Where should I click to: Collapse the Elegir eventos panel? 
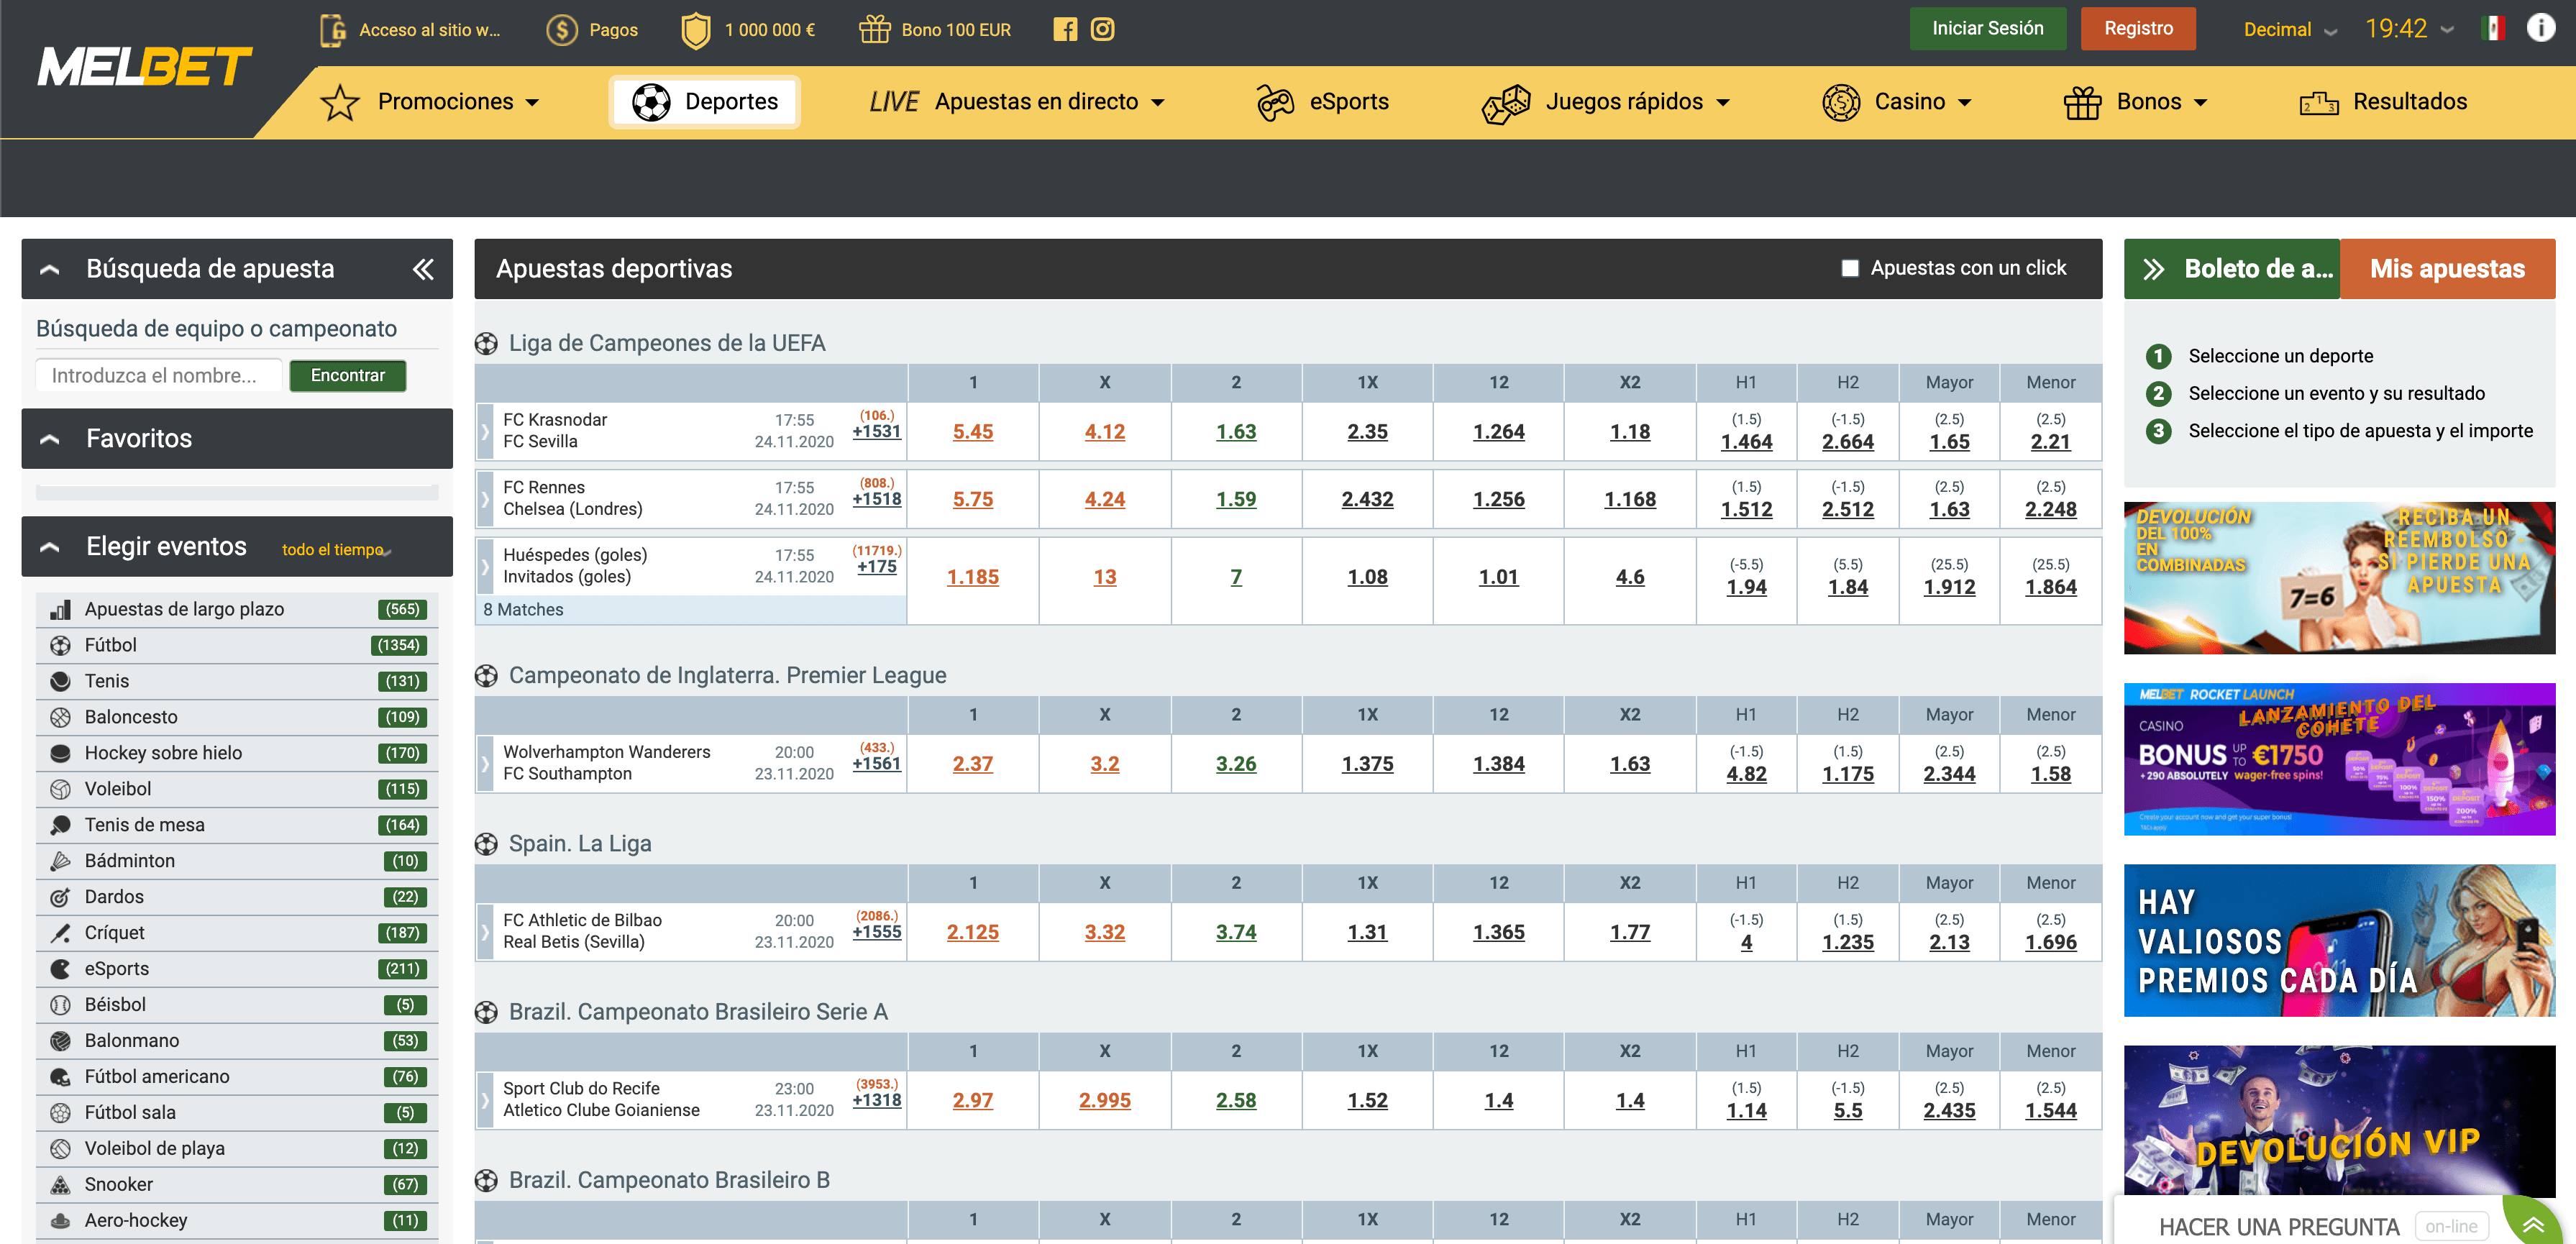tap(50, 547)
